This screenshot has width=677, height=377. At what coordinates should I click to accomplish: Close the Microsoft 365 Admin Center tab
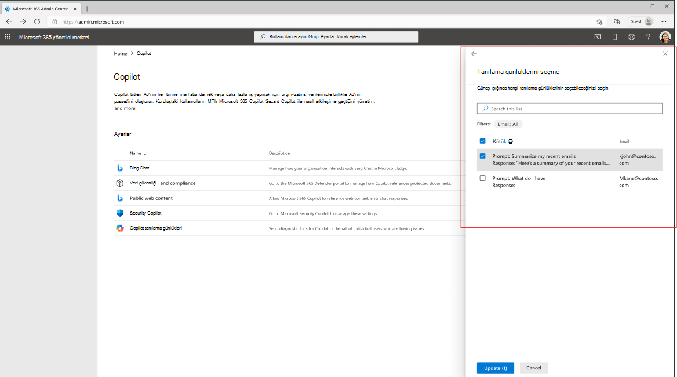[75, 9]
